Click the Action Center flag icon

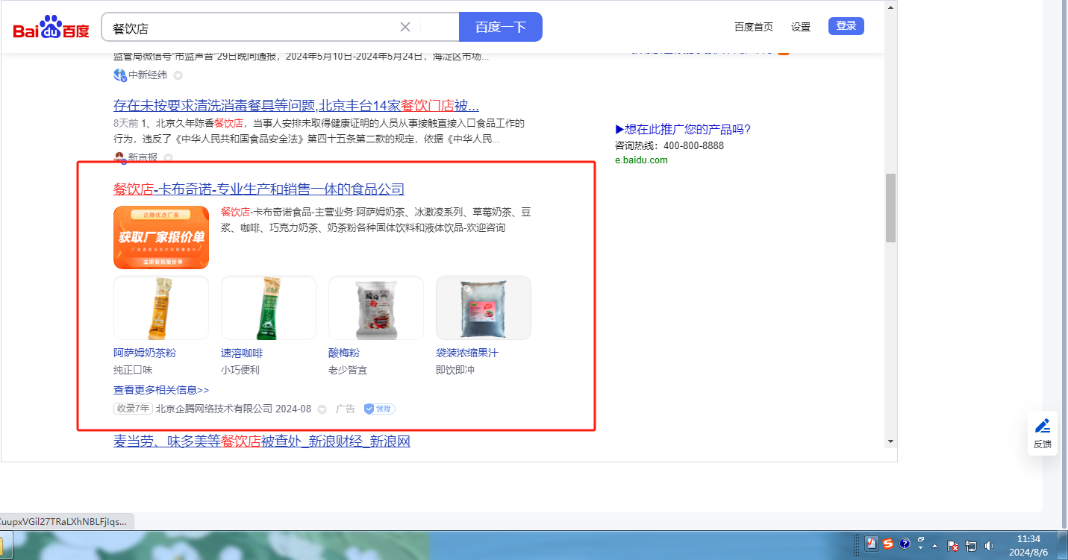tap(953, 546)
